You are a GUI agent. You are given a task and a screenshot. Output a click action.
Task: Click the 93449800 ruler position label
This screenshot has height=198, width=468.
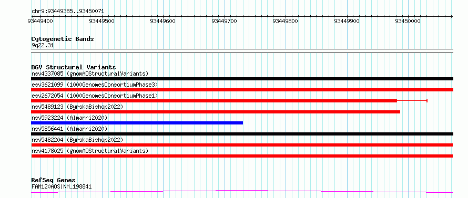point(286,21)
